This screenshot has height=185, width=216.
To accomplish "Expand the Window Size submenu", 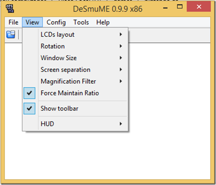I will 75,58.
